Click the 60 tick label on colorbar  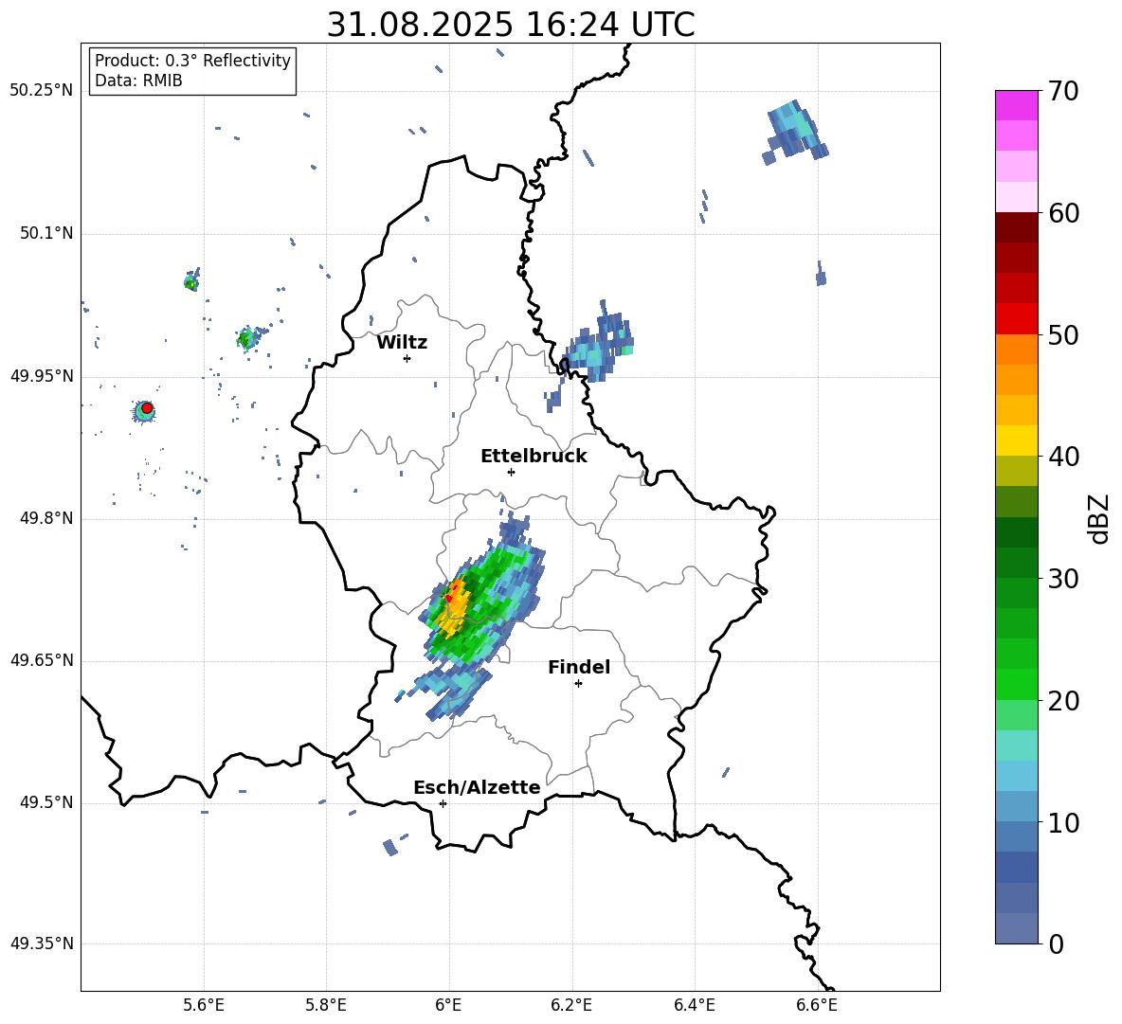click(x=1063, y=213)
